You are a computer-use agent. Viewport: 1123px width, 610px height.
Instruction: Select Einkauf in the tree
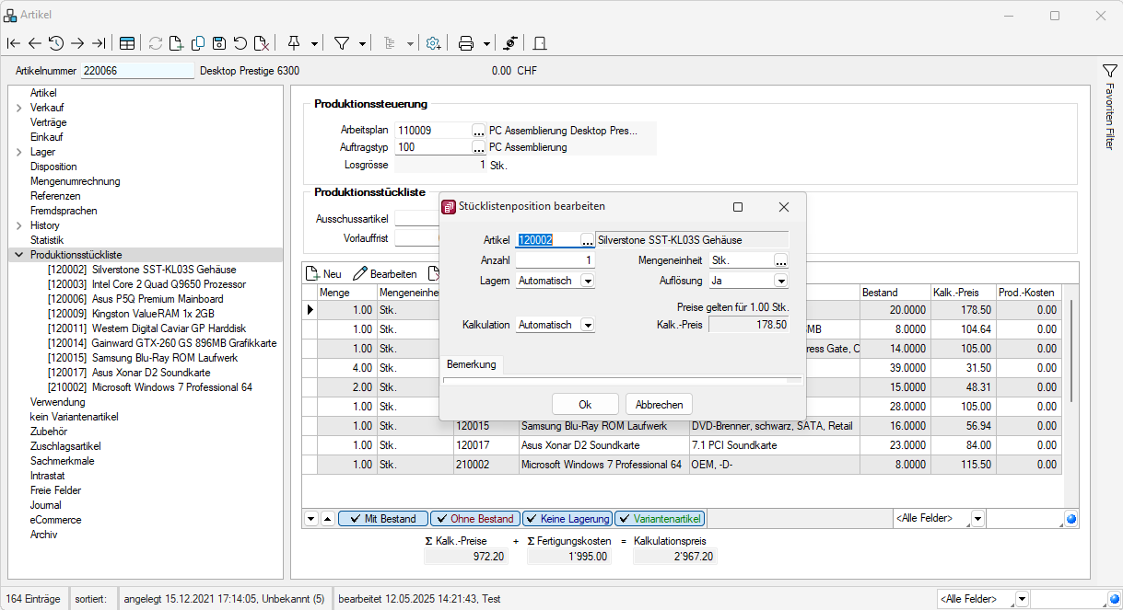click(46, 137)
